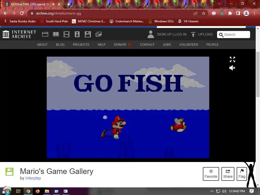This screenshot has height=195, width=260.
Task: Open the VOLUNTEER menu item
Action: click(x=189, y=45)
